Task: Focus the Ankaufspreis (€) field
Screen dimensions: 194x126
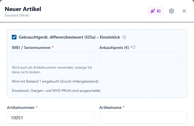Action: point(141,58)
